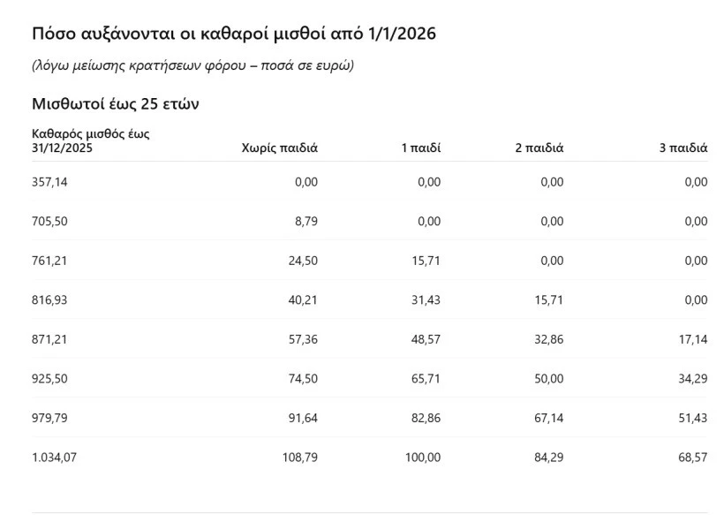This screenshot has width=724, height=515.
Task: Click the italic subtitle about tax withholding reduction
Action: click(192, 66)
